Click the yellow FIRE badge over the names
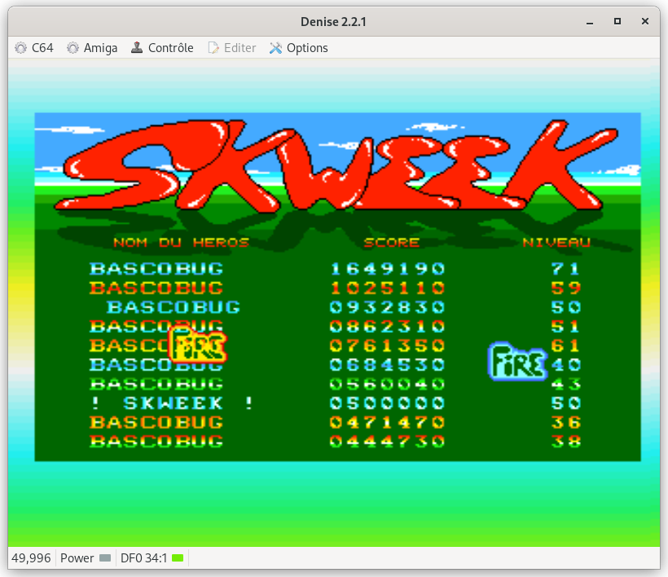 [198, 345]
